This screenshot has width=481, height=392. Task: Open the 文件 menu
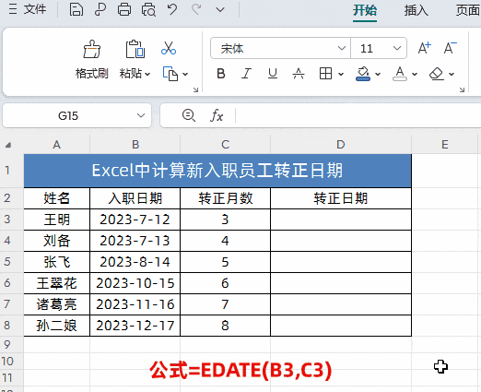[27, 9]
